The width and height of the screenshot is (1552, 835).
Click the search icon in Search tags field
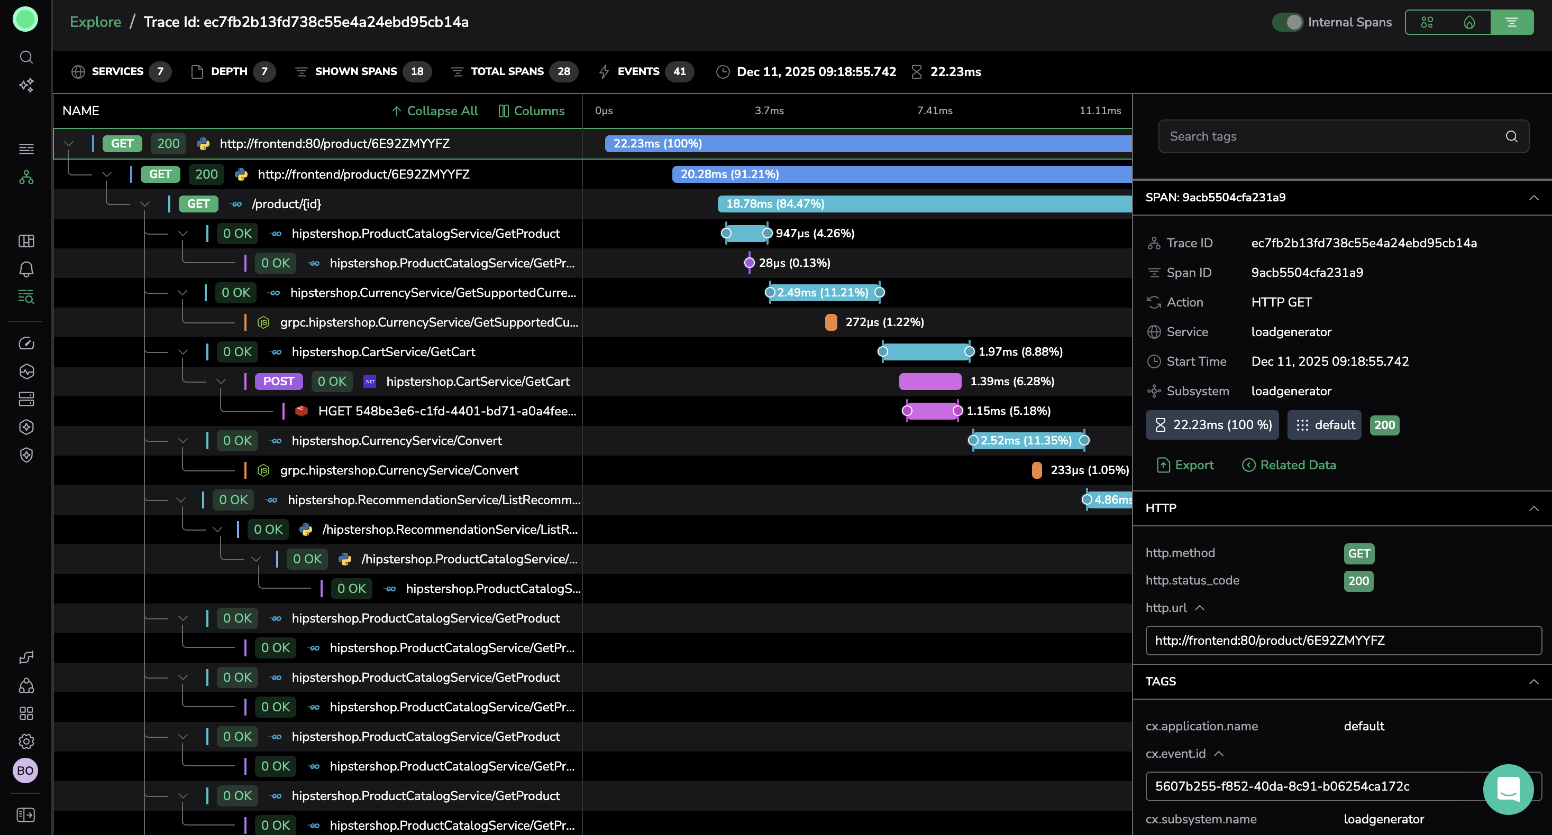1511,137
